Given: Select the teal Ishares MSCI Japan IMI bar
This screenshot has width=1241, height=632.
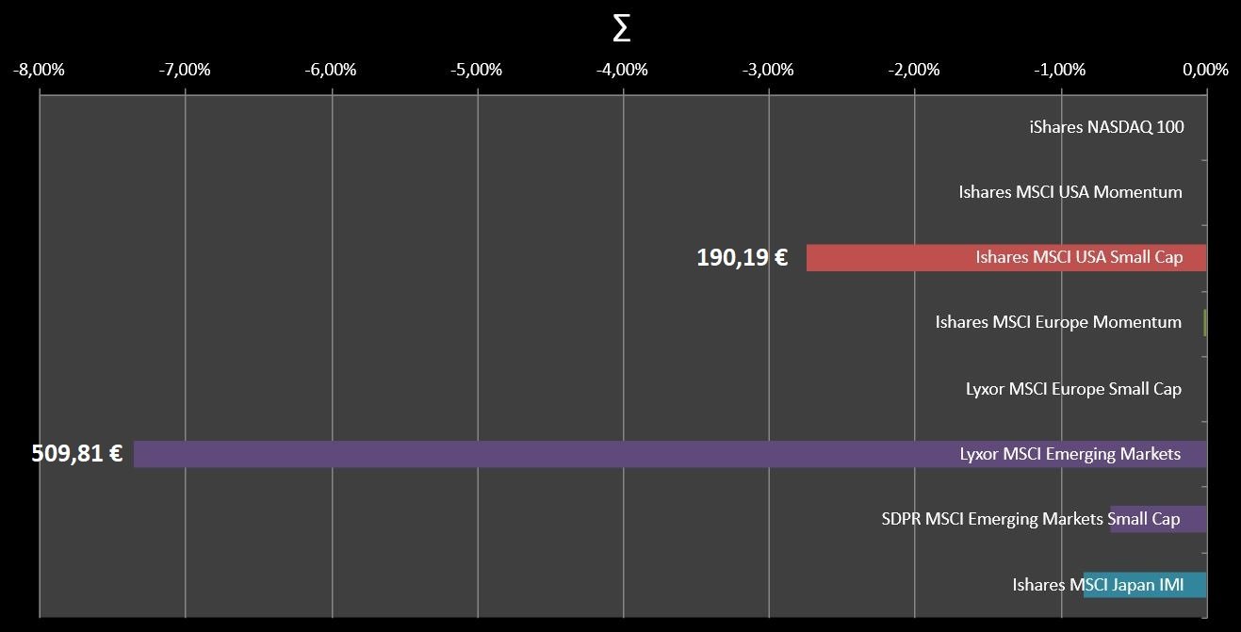Looking at the screenshot, I should [1144, 585].
